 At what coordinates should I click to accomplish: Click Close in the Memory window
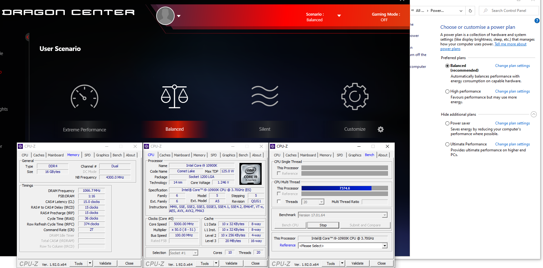point(129,263)
